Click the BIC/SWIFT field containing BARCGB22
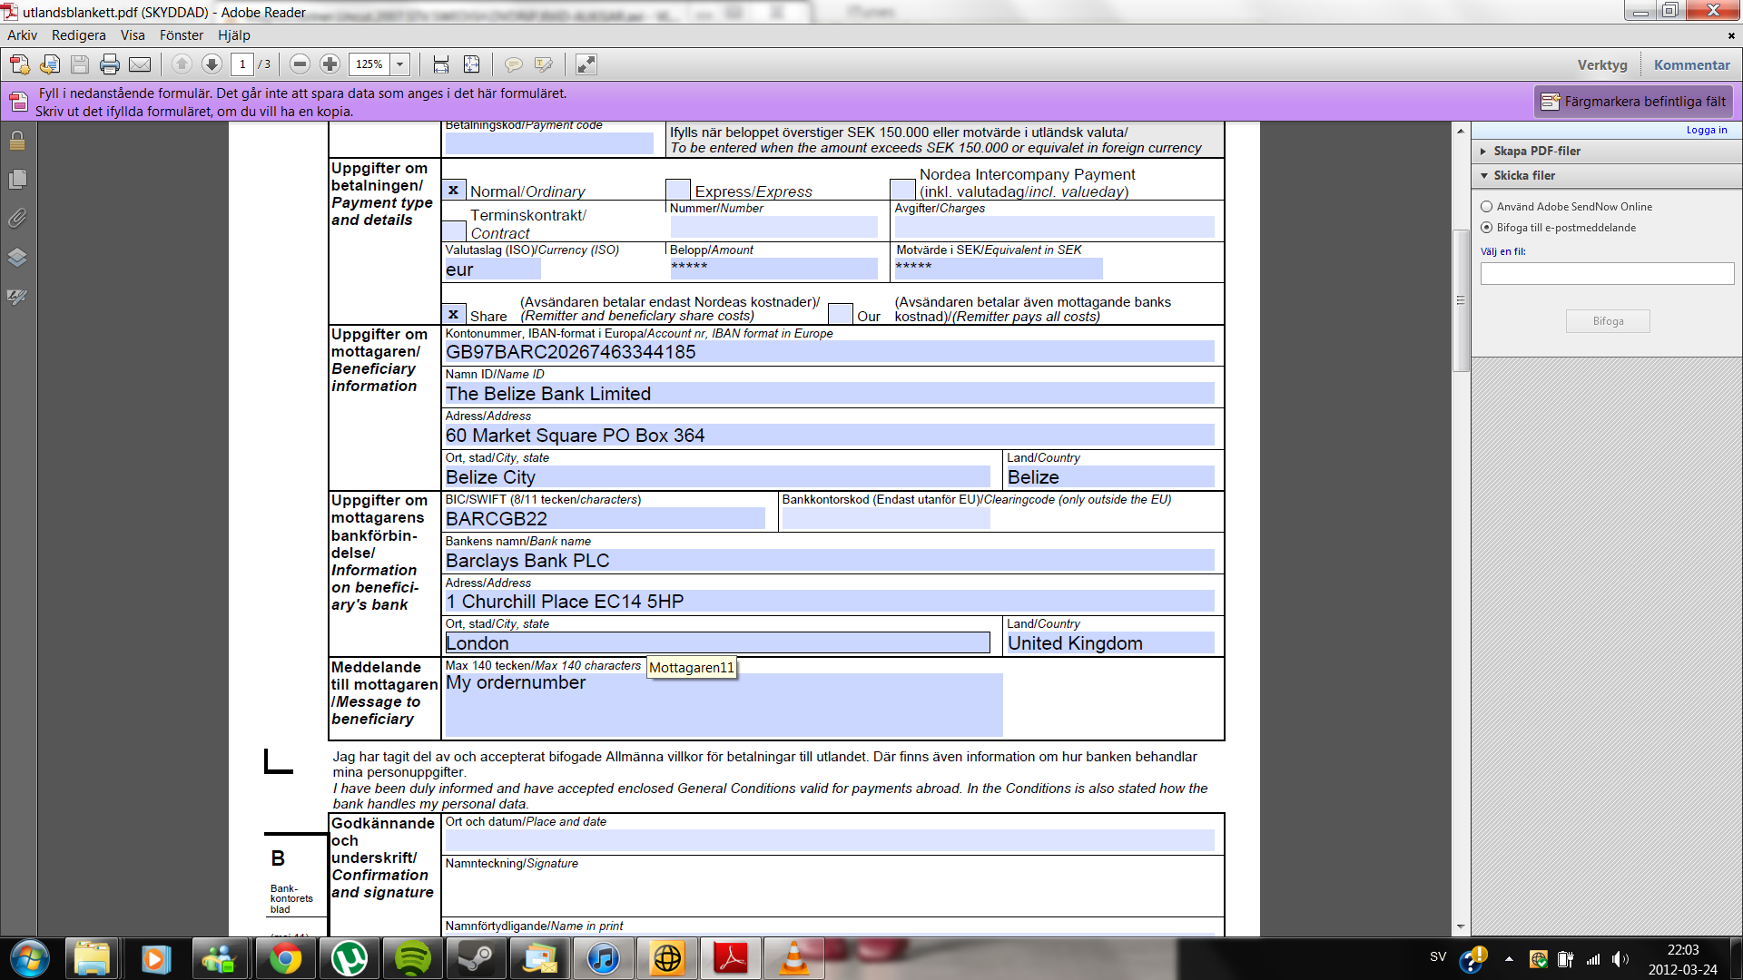The height and width of the screenshot is (980, 1743). point(605,519)
